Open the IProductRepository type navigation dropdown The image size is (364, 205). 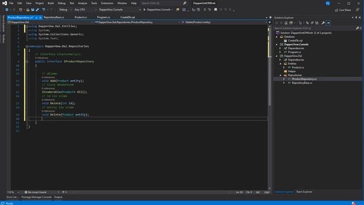point(137,22)
